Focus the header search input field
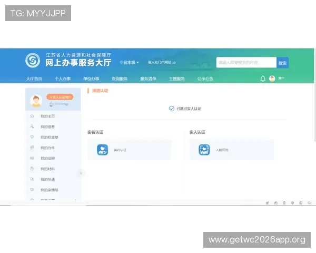 tap(246, 63)
